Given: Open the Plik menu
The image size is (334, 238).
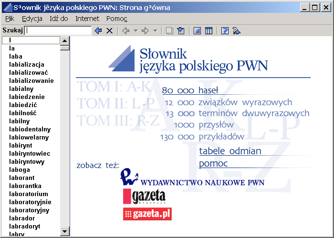Looking at the screenshot, I should 10,19.
